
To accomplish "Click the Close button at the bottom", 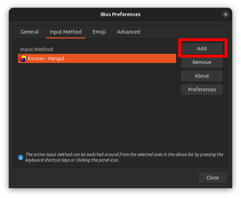I will point(212,178).
